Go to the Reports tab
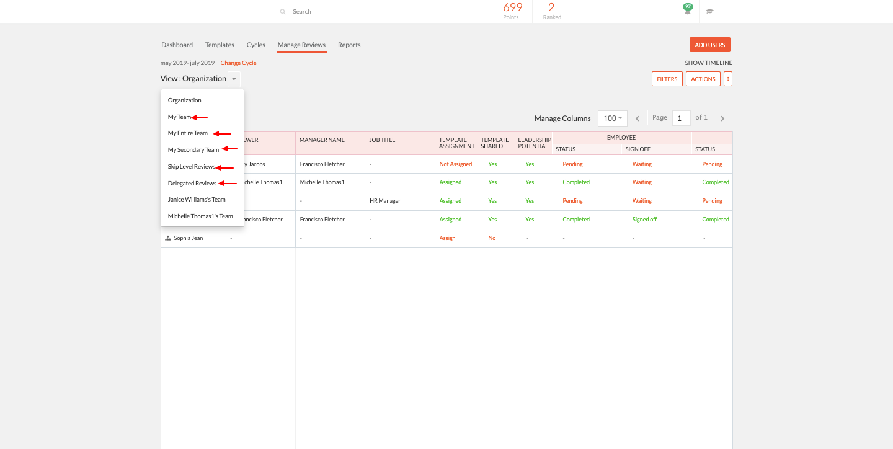Viewport: 893px width, 449px height. click(349, 45)
